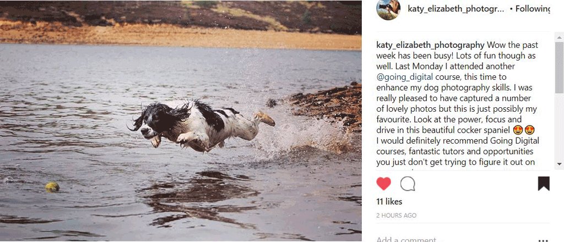Image resolution: width=564 pixels, height=242 pixels.
Task: Open username link in post header
Action: (455, 9)
